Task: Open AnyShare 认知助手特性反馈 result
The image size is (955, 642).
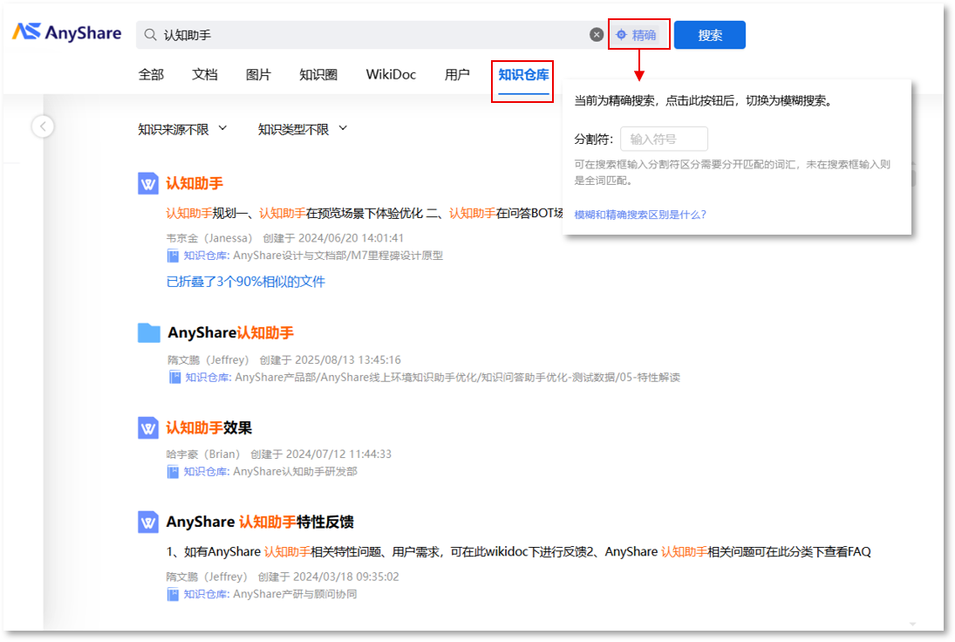Action: [260, 522]
